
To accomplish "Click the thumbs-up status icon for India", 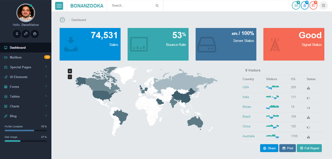I will [308, 98].
